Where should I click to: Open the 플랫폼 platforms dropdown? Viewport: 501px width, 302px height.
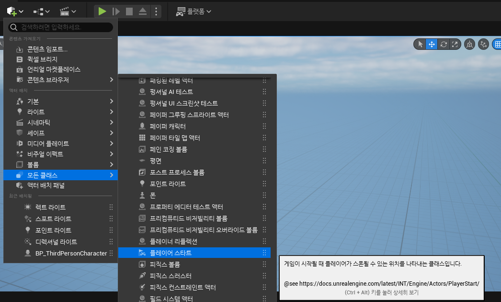point(194,12)
